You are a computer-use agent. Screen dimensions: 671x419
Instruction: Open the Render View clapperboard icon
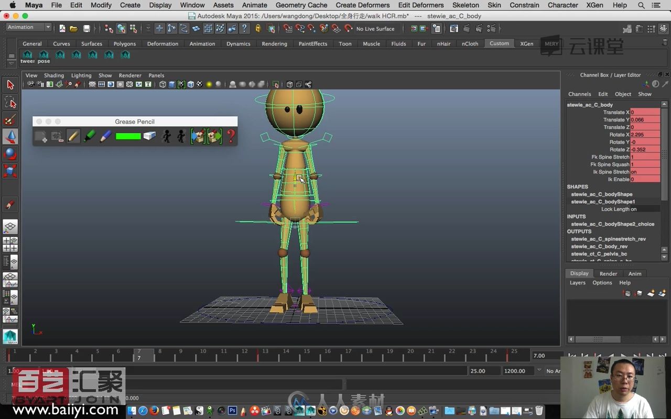click(453, 28)
